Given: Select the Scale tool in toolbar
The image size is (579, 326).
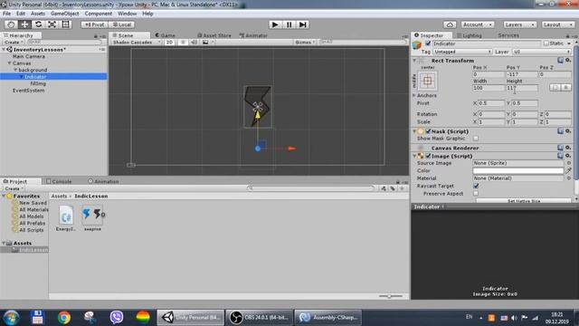Looking at the screenshot, I should (x=52, y=24).
